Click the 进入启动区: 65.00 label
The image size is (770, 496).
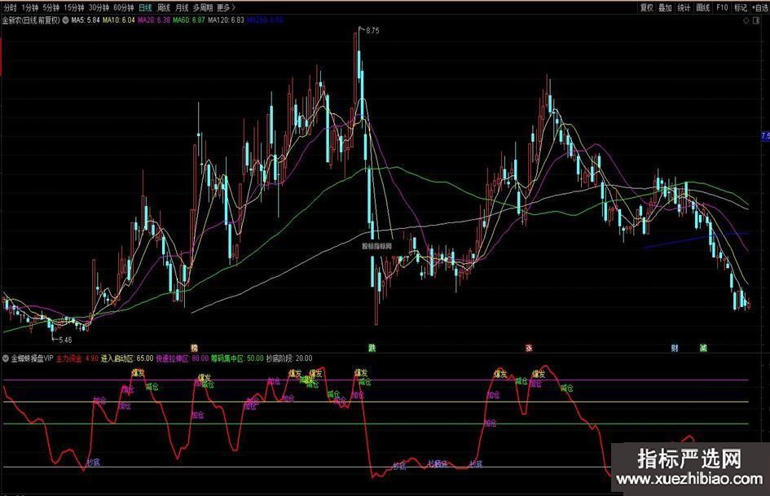pos(127,358)
